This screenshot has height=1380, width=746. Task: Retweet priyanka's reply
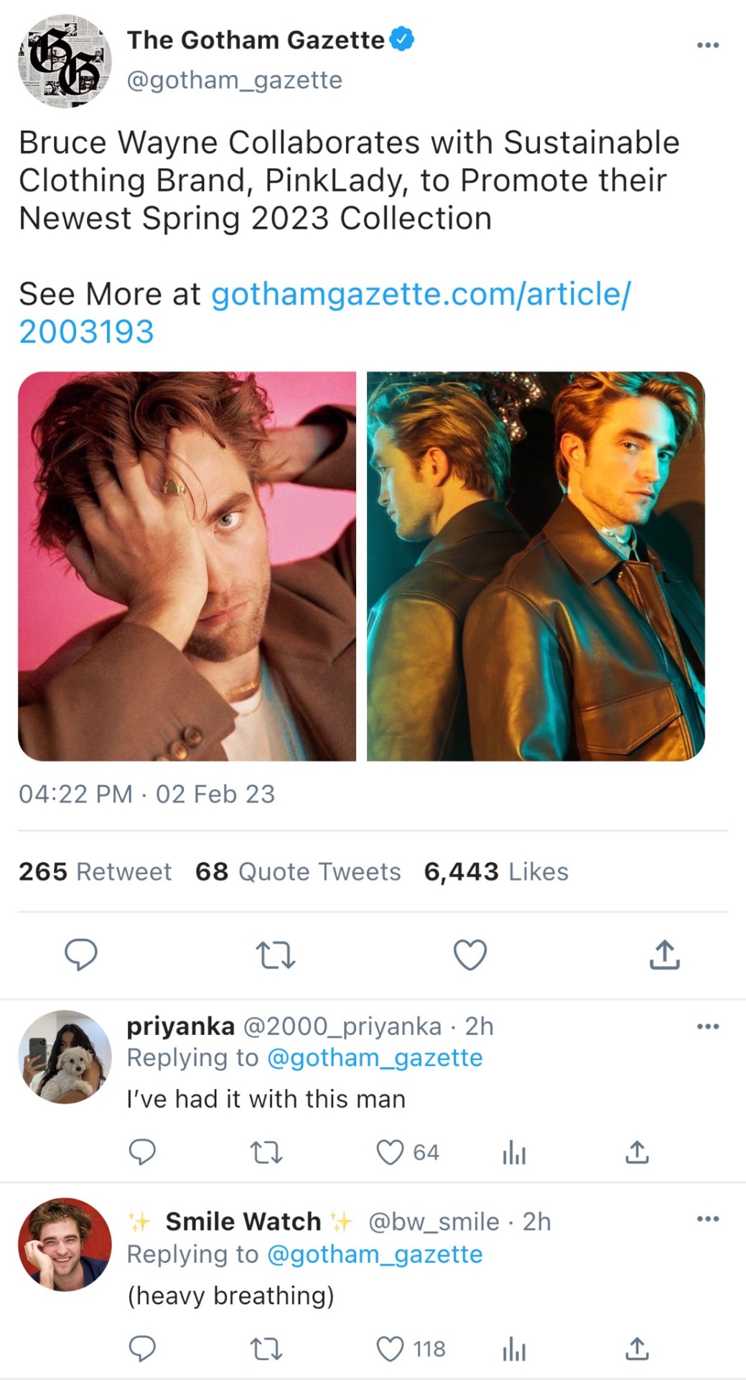coord(266,1152)
